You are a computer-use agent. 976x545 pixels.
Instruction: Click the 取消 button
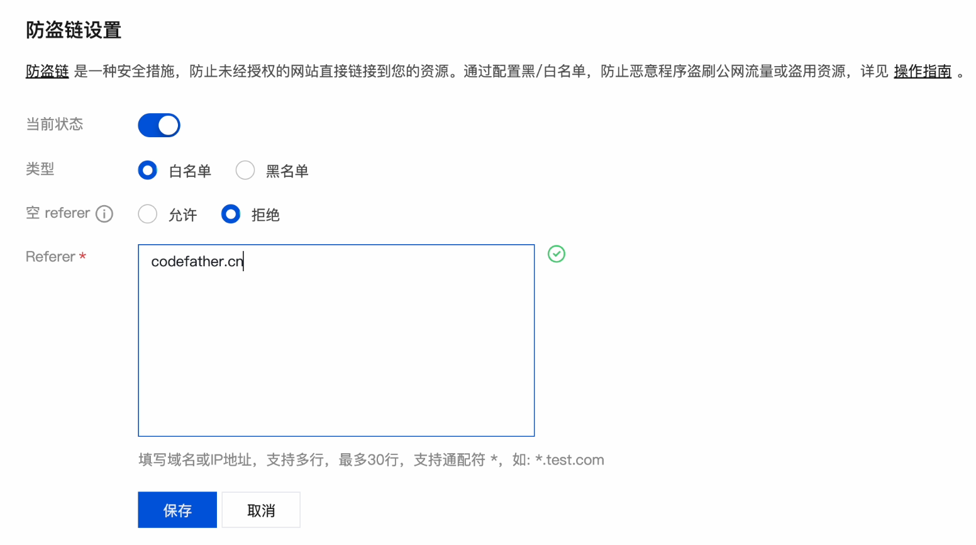coord(261,510)
